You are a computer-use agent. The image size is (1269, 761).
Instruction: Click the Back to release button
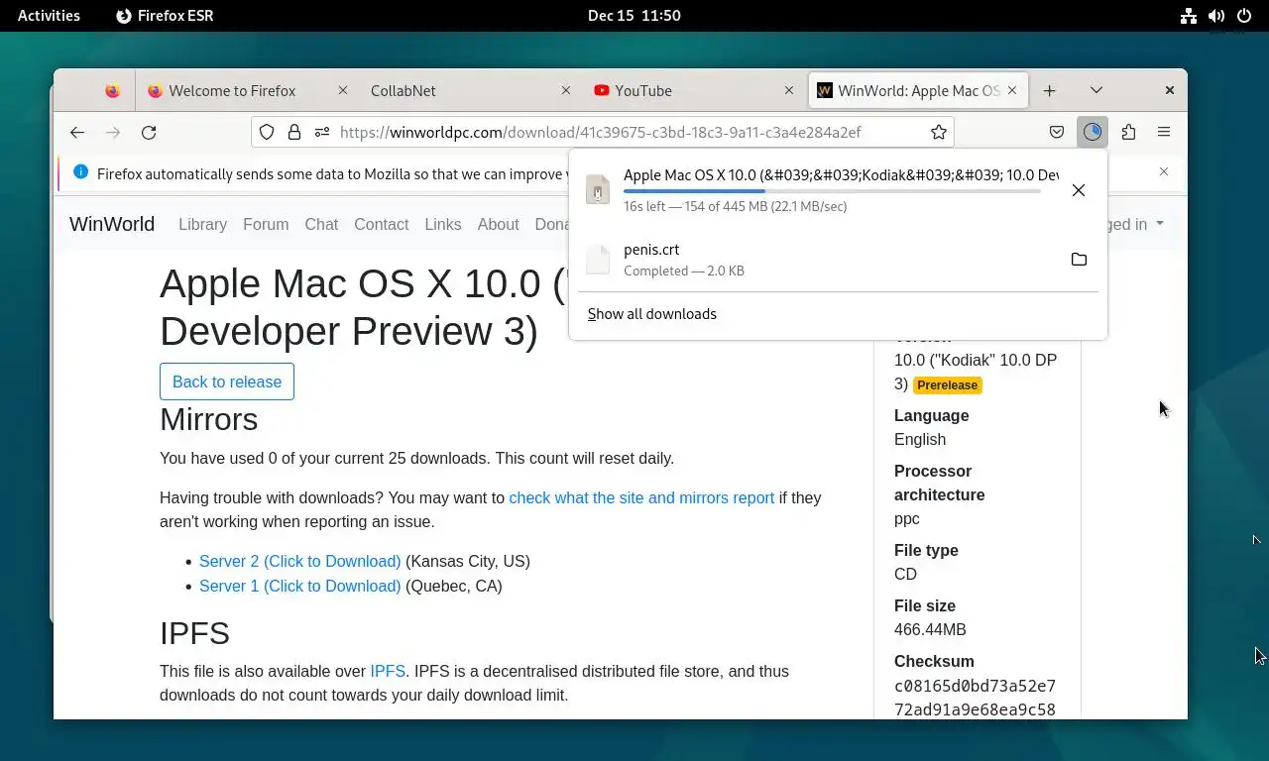(227, 381)
